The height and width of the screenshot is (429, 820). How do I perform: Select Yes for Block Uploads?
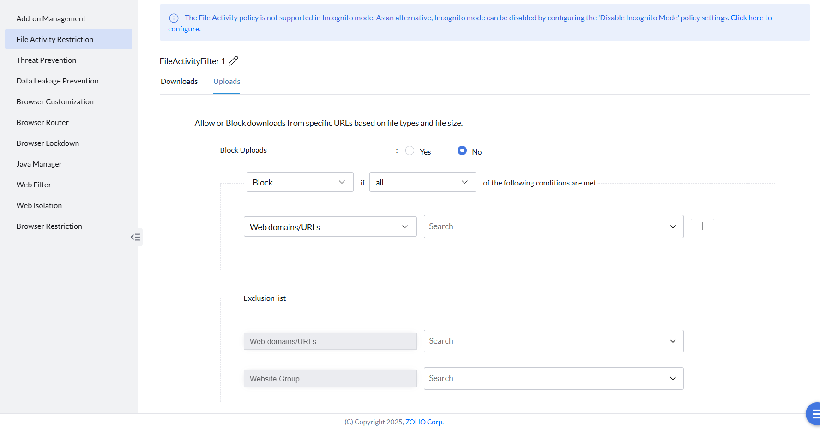[410, 151]
